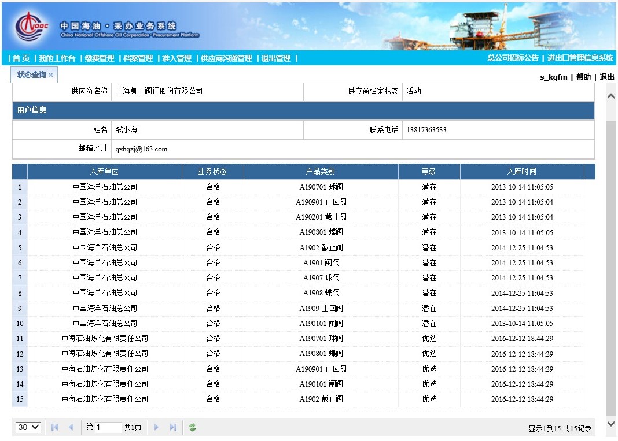Click the page number input field
This screenshot has width=618, height=441.
click(x=108, y=427)
